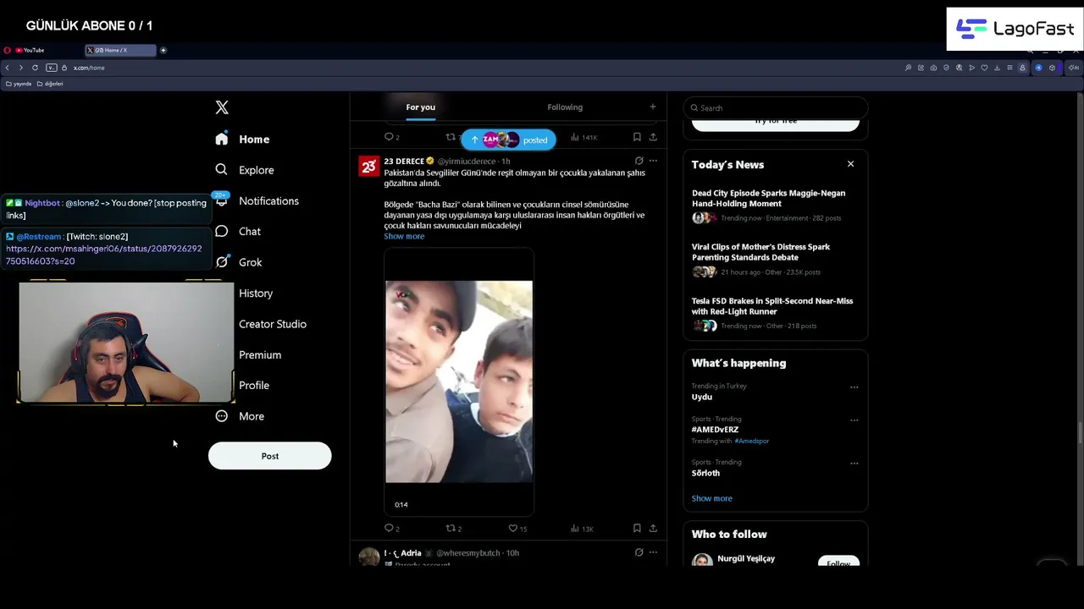Open the #Amedspor hashtag link
1084x609 pixels.
tap(752, 442)
